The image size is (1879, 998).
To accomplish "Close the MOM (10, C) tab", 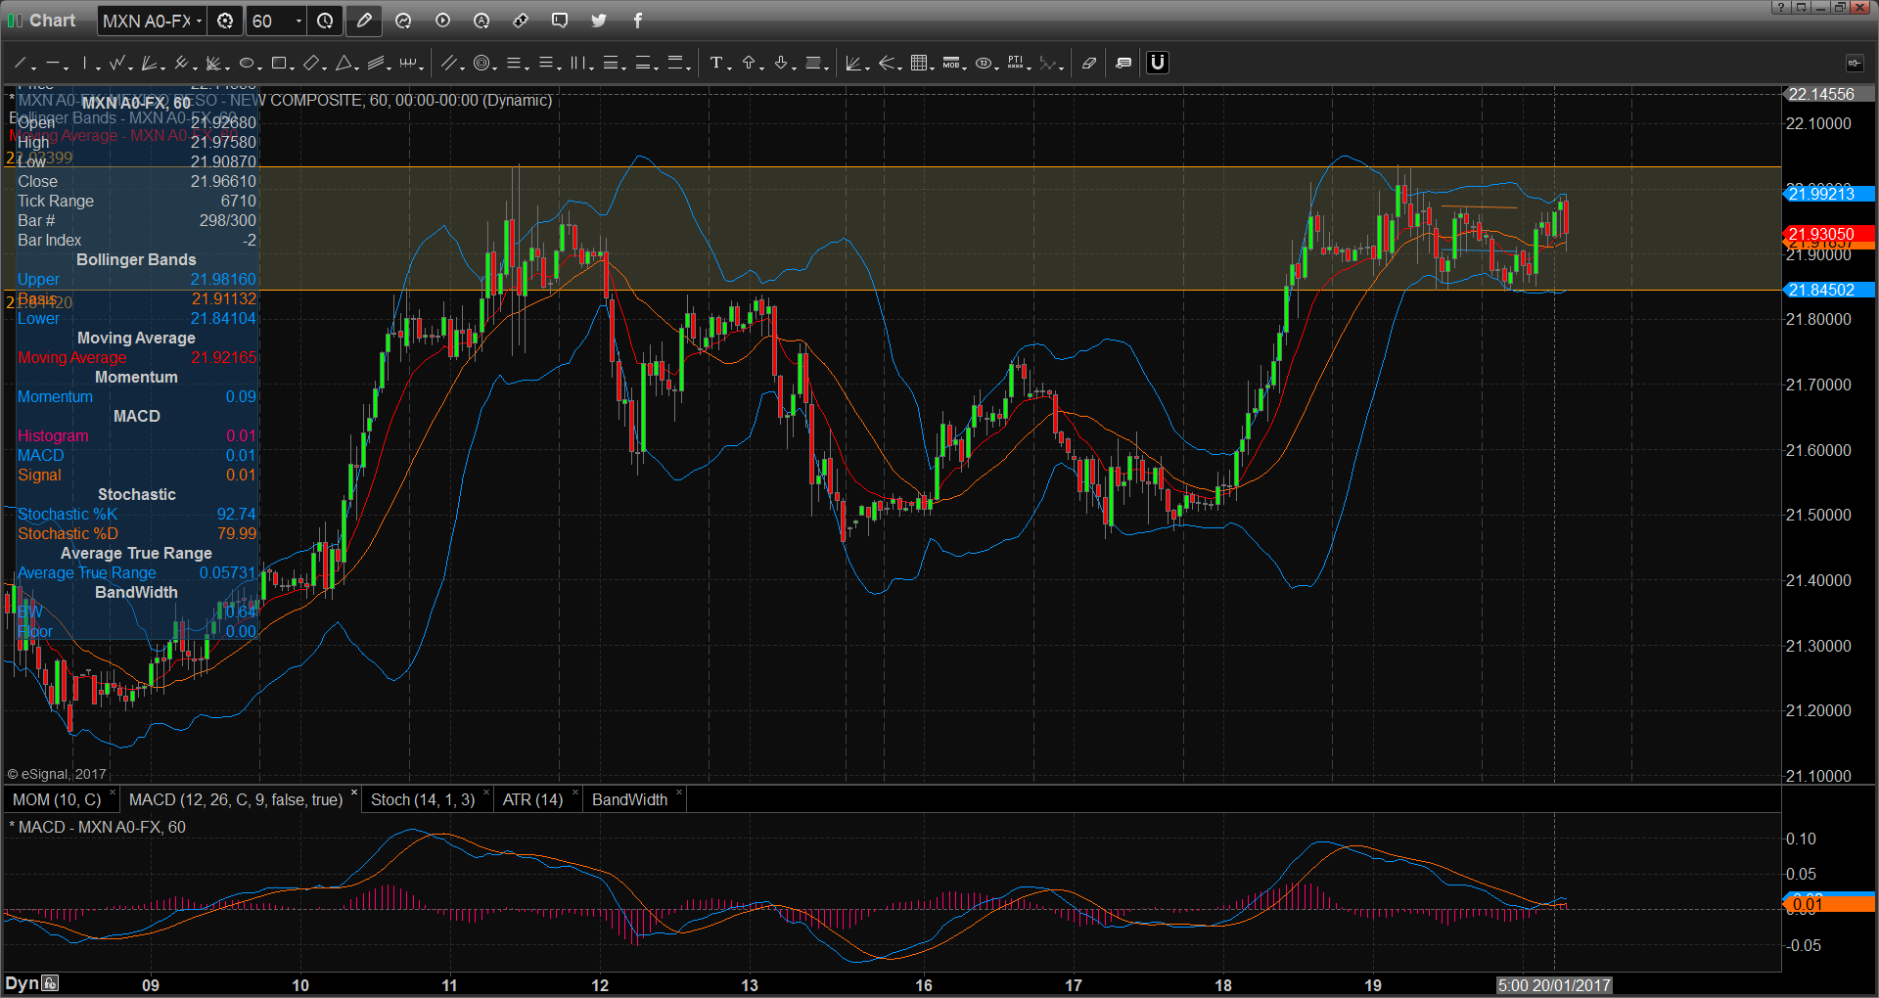I will click(x=113, y=794).
